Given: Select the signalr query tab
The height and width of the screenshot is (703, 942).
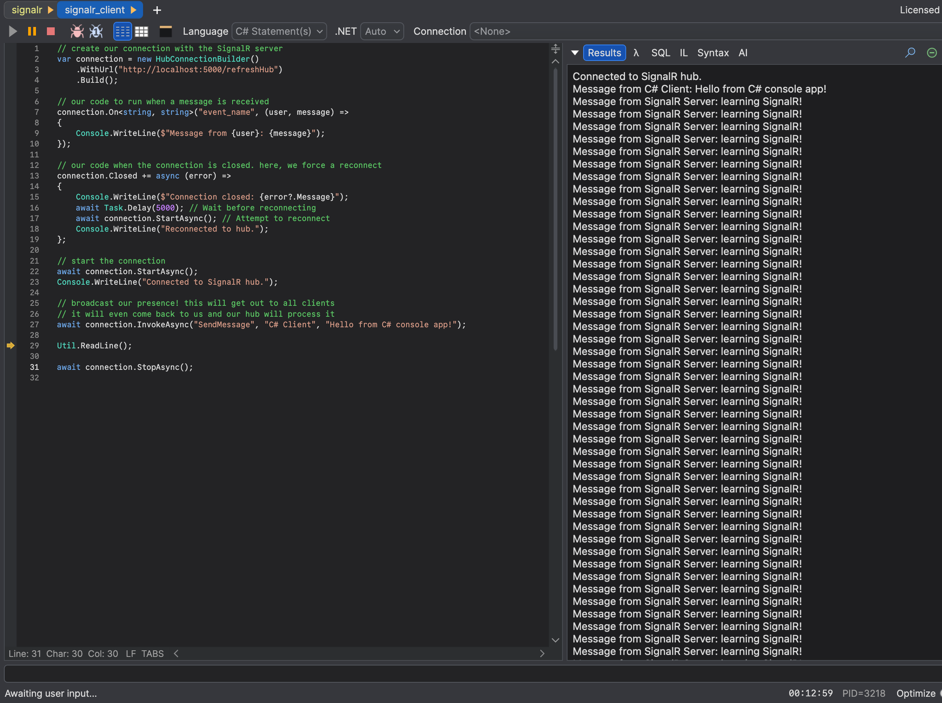Looking at the screenshot, I should [x=27, y=10].
